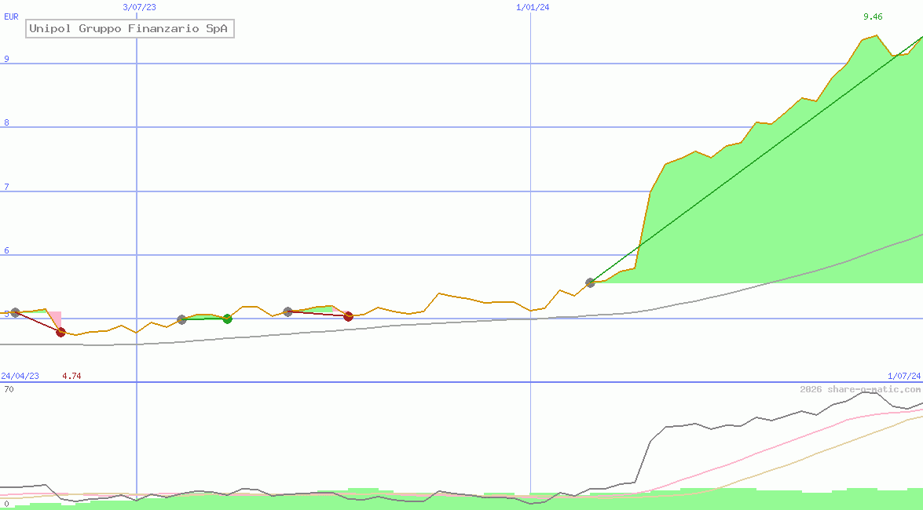The image size is (923, 510).
Task: Click the 24/04/23 start date label
Action: (20, 376)
